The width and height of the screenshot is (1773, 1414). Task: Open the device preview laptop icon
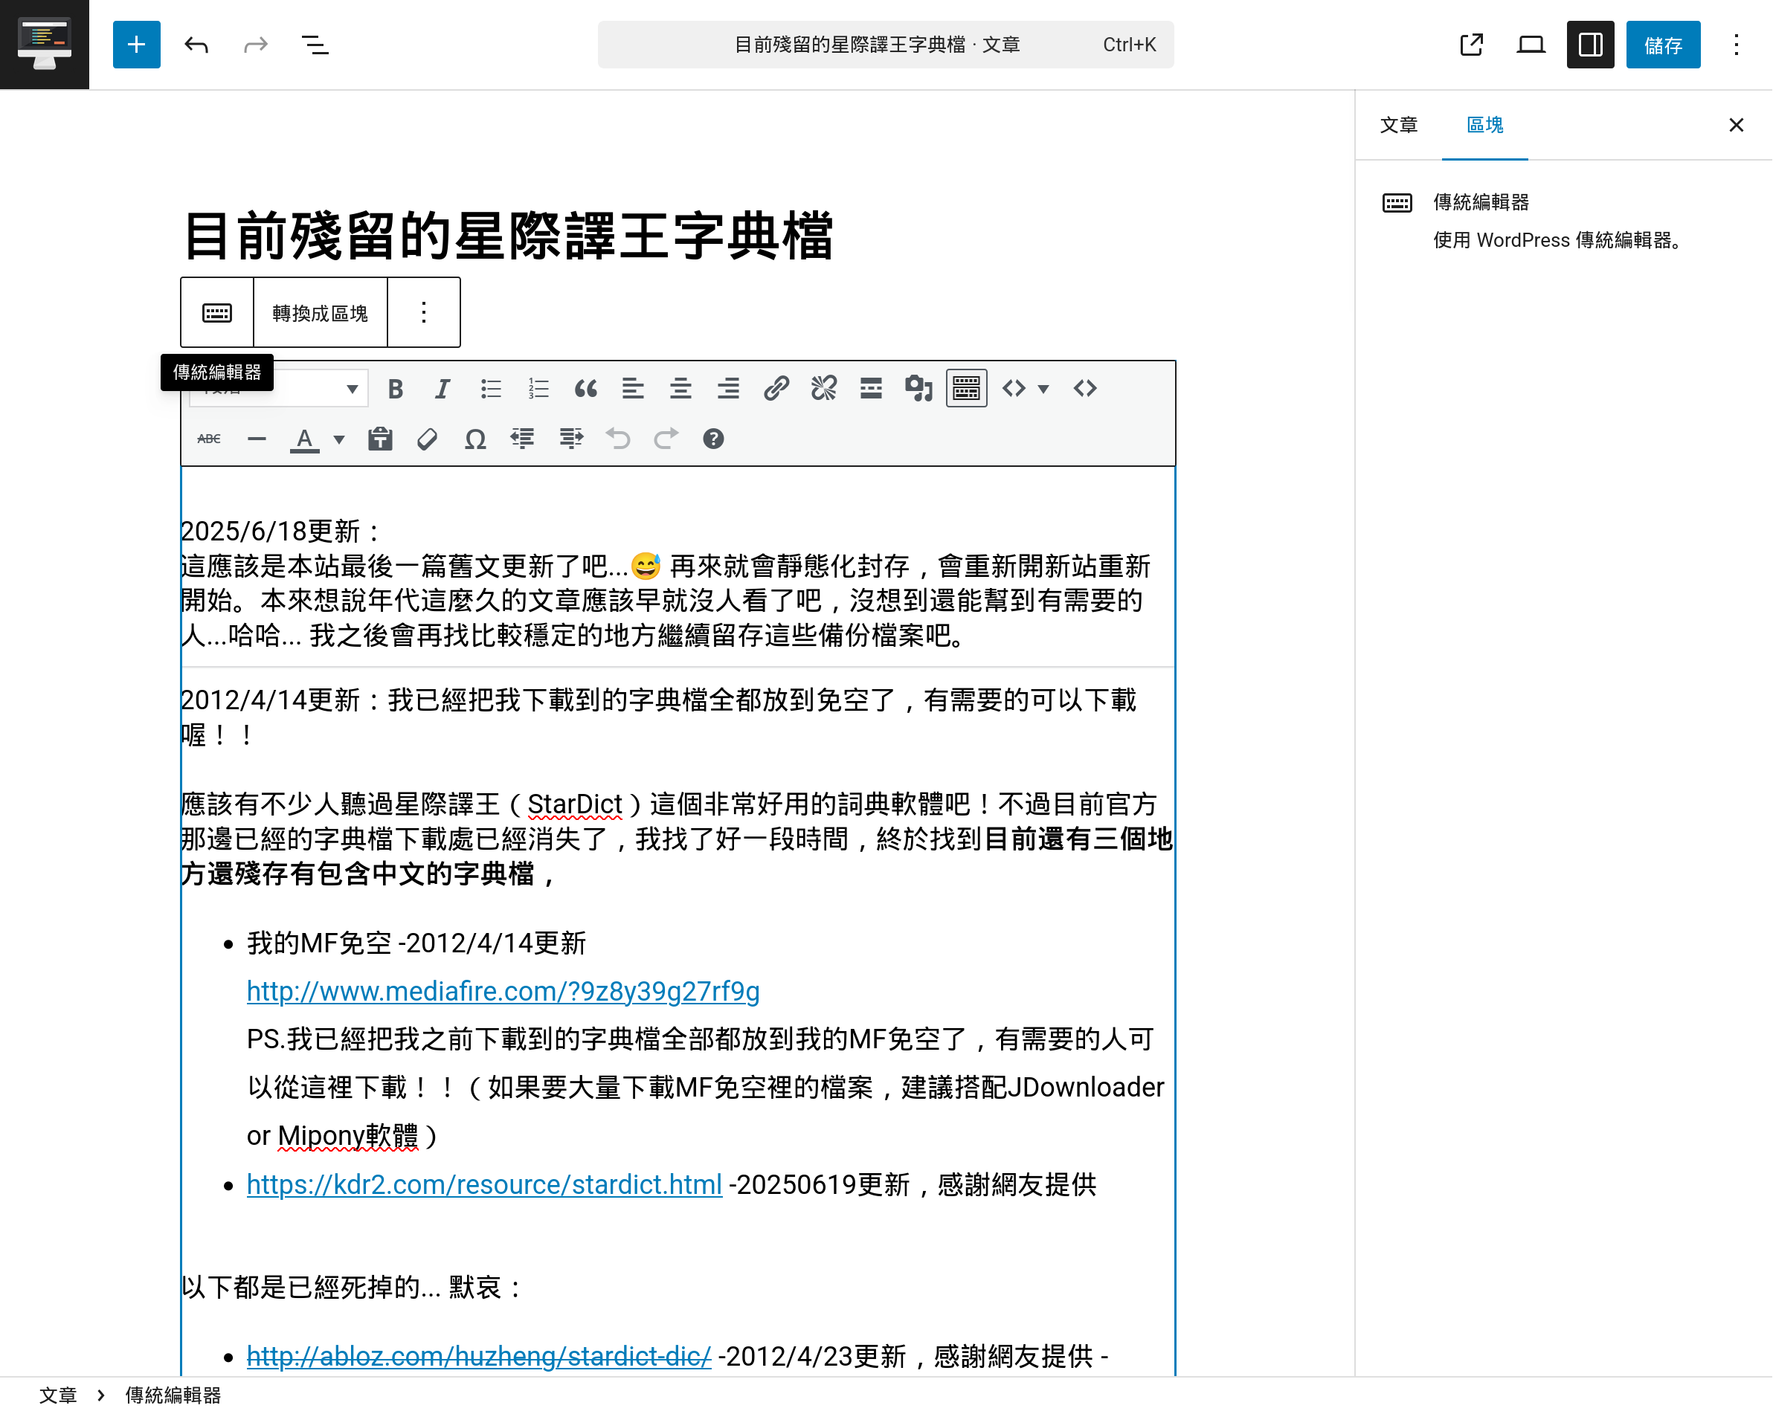(1531, 45)
